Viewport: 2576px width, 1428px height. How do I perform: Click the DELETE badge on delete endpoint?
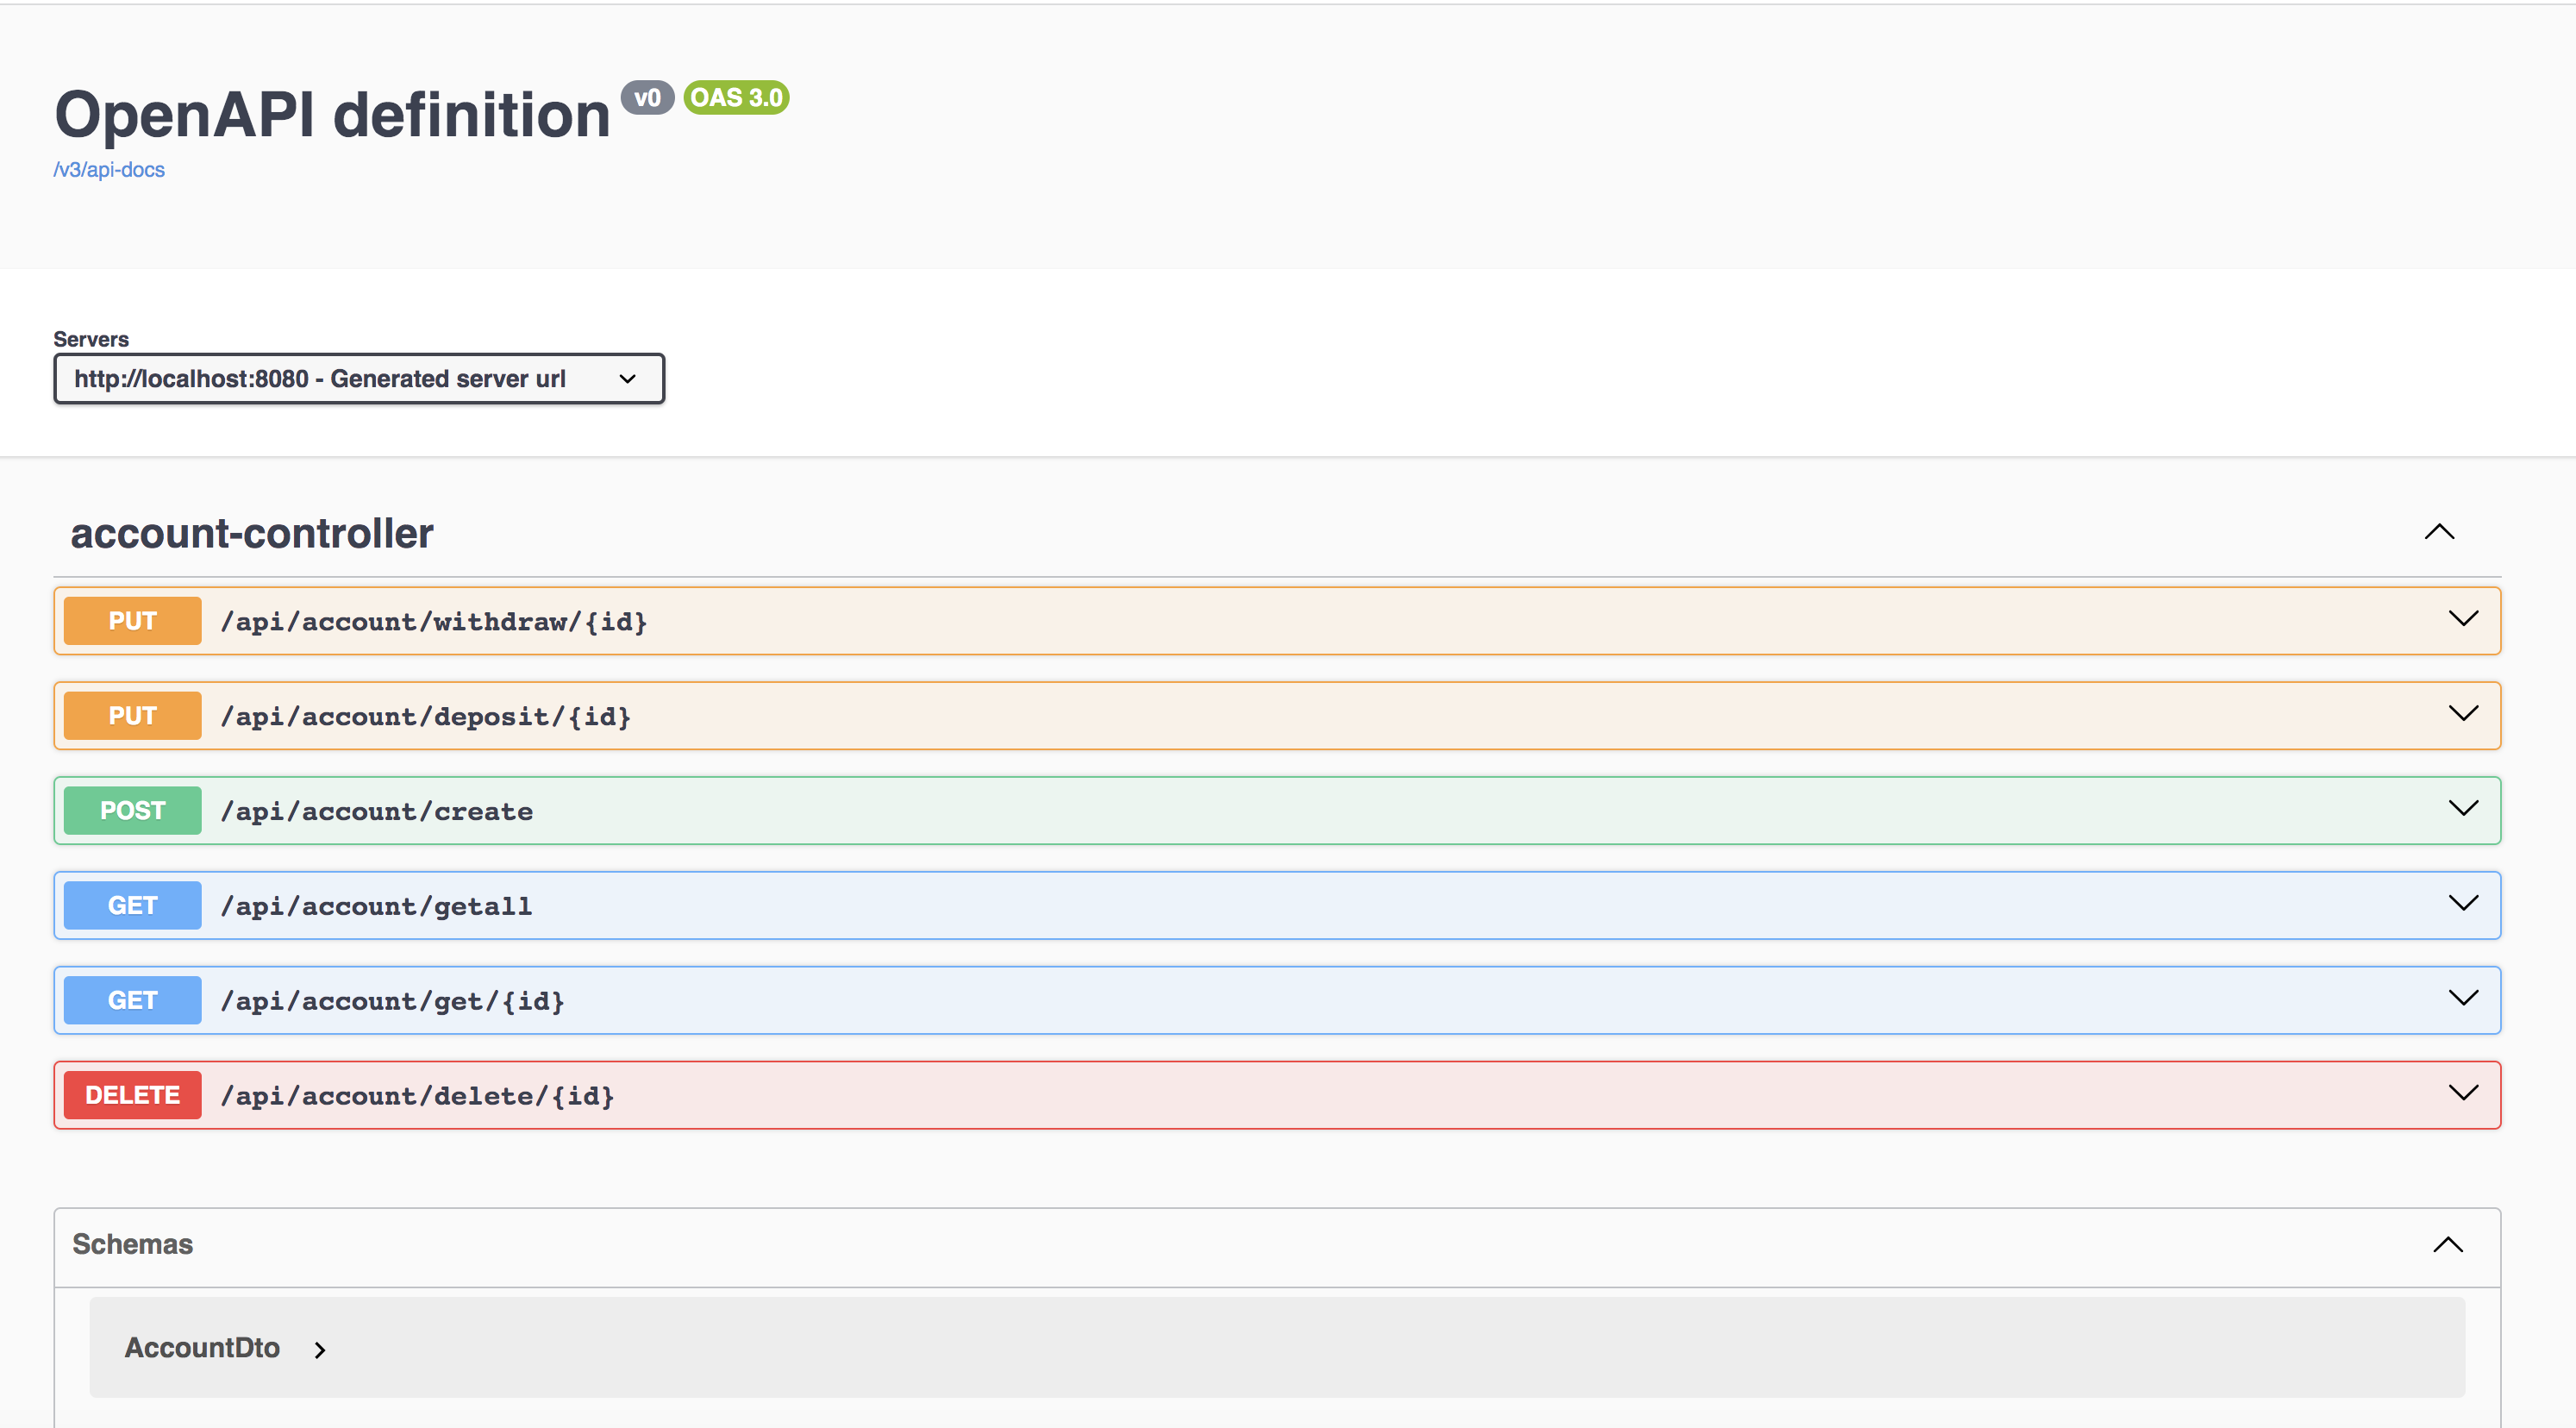(131, 1094)
